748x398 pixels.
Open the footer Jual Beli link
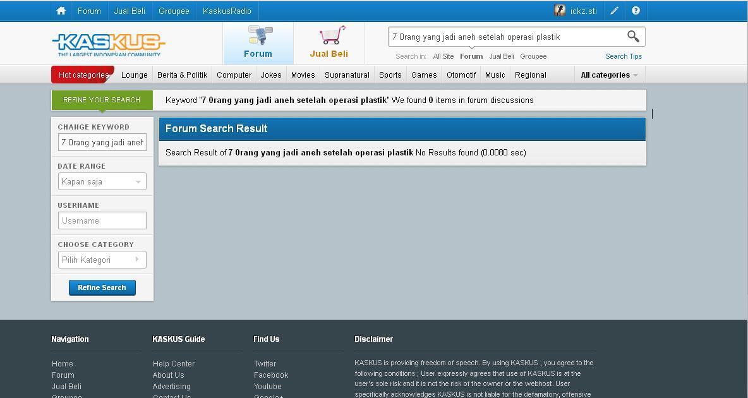click(67, 387)
